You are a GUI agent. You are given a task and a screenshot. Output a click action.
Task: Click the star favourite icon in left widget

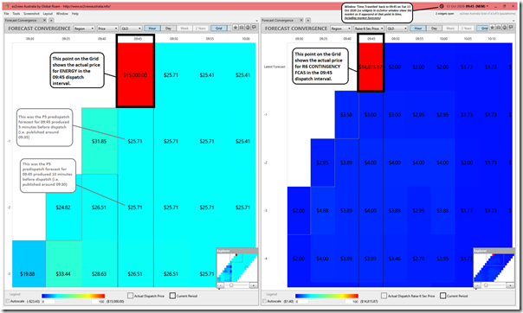236,28
